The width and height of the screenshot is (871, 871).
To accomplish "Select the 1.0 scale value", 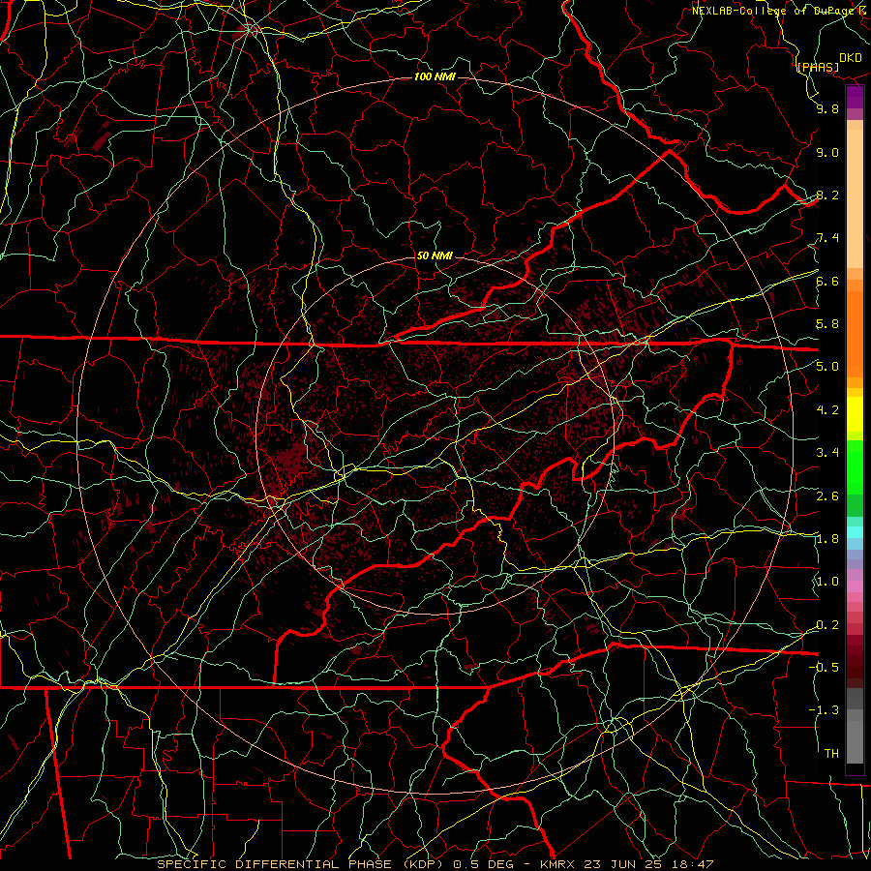I will click(827, 582).
